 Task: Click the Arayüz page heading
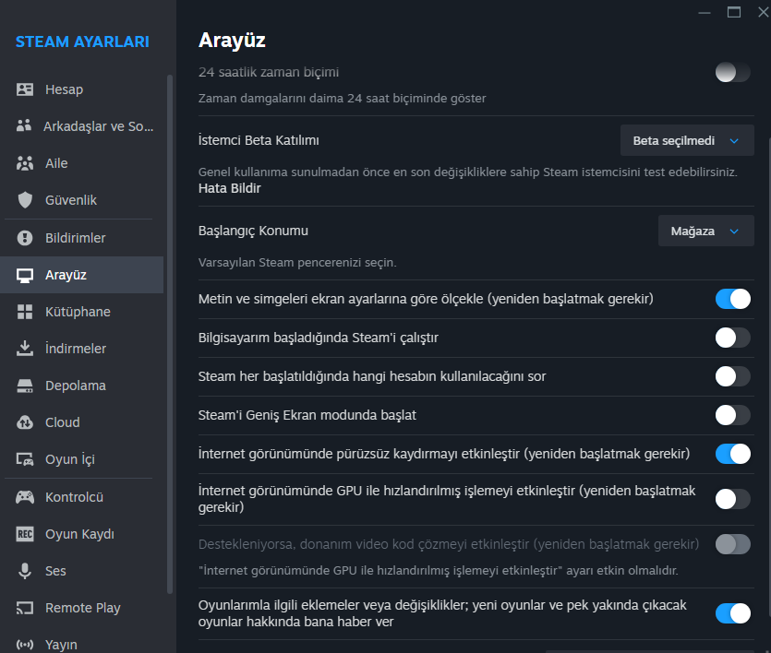tap(232, 40)
